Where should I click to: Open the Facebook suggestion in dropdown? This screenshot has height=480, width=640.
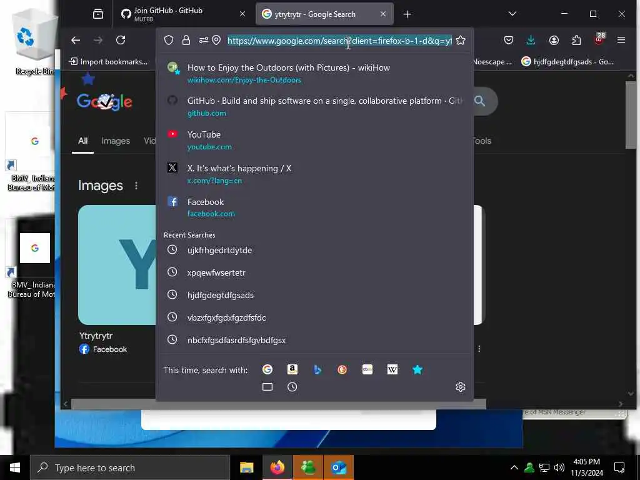[315, 207]
